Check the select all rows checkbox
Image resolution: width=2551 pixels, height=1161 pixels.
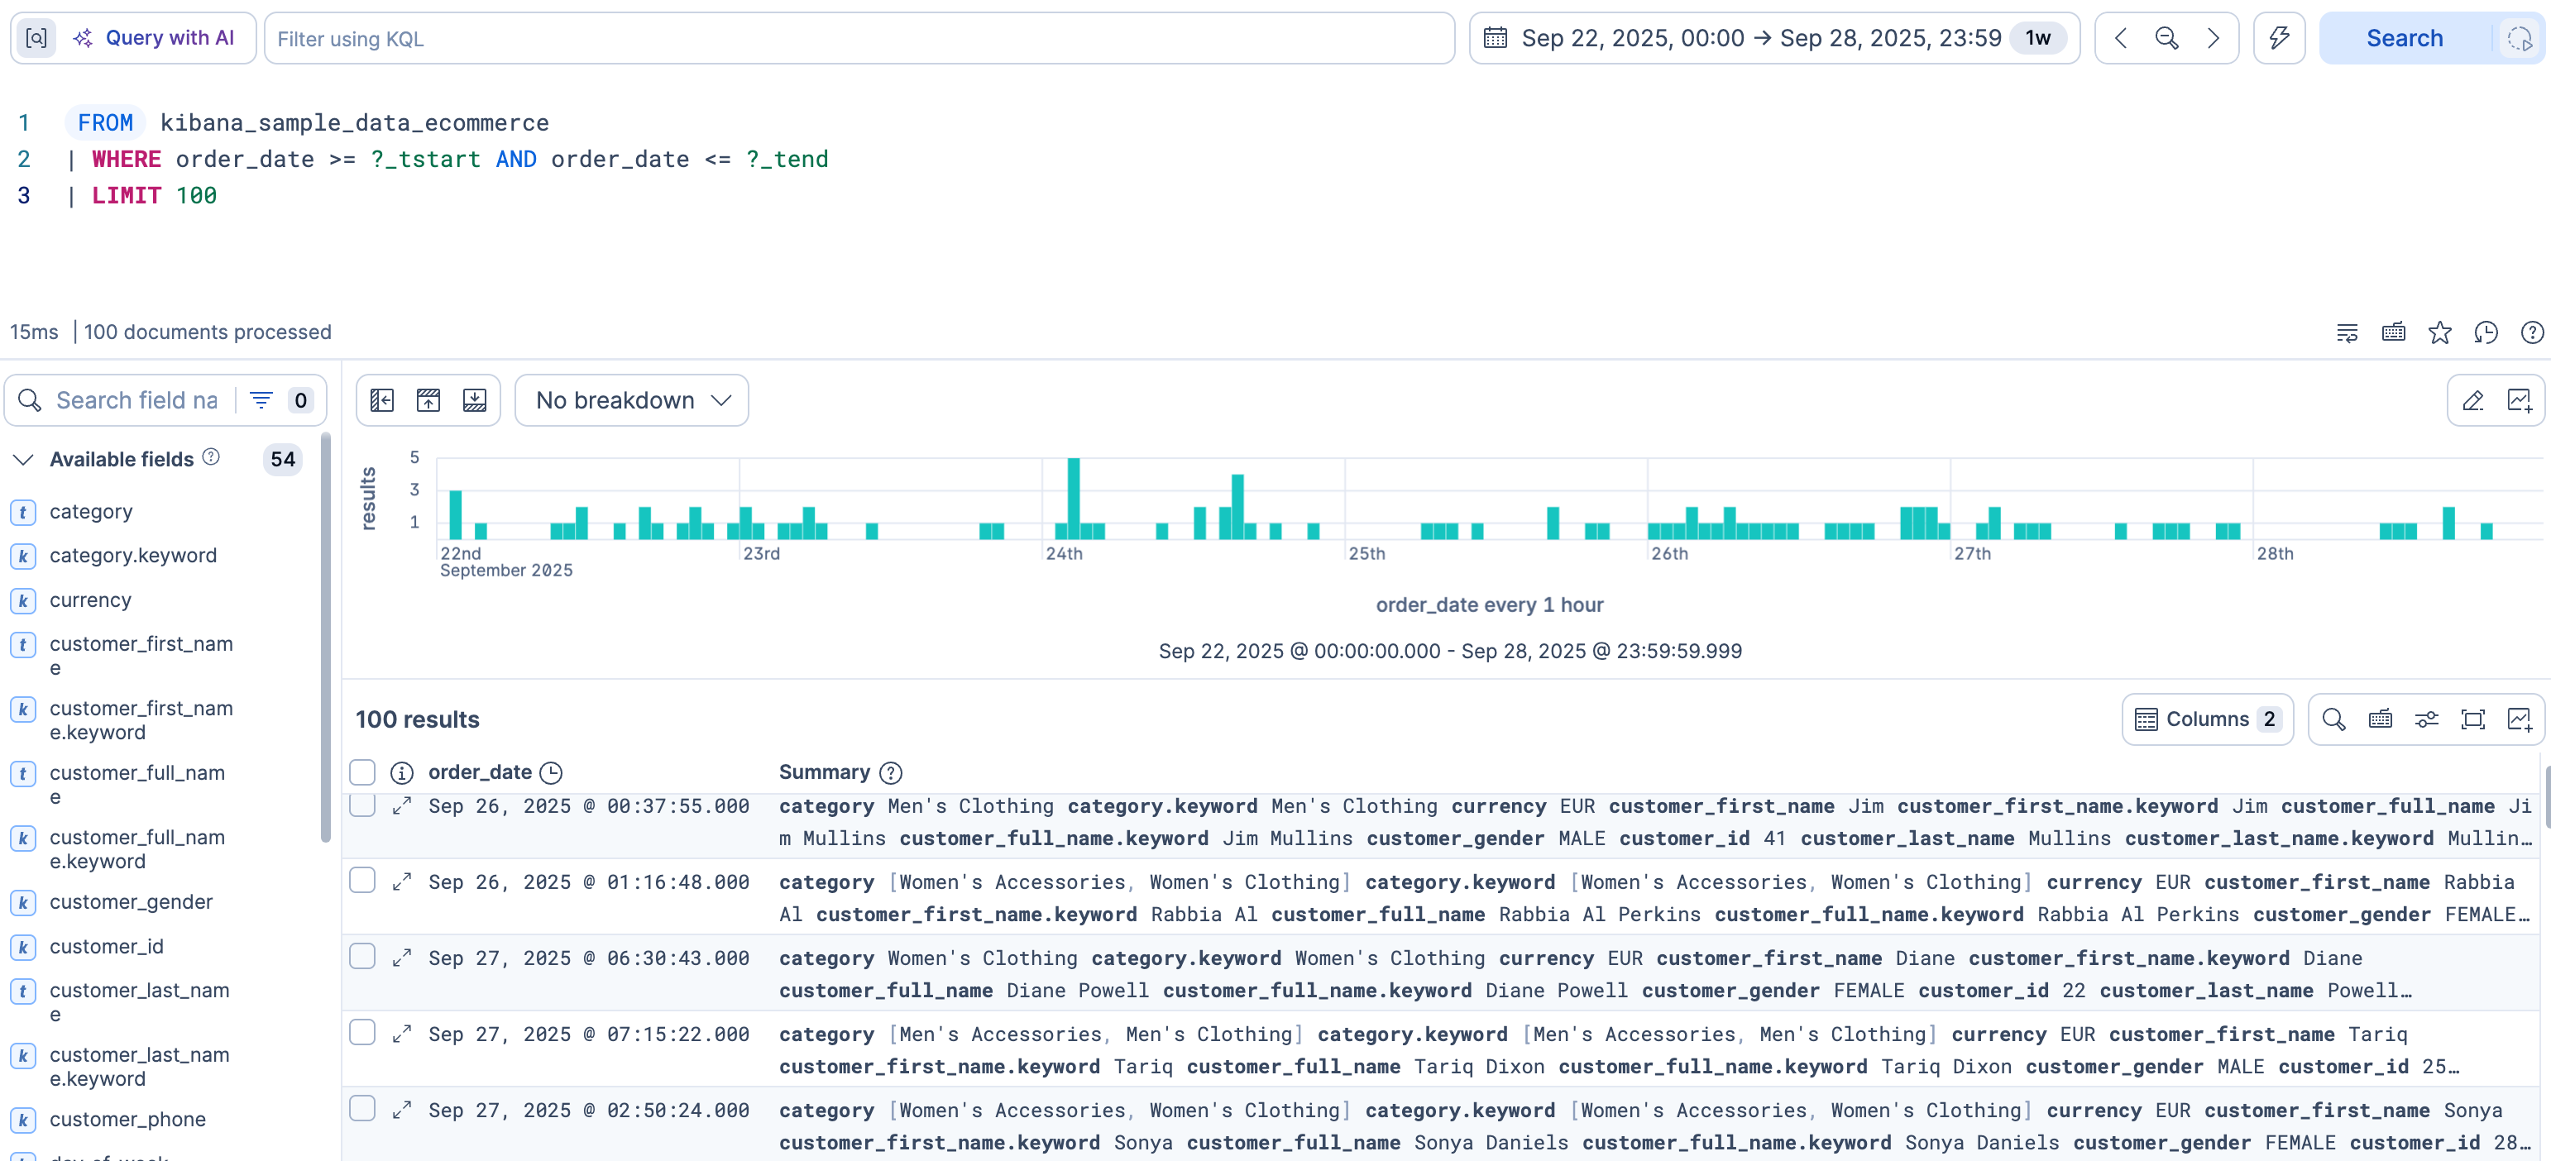click(362, 772)
